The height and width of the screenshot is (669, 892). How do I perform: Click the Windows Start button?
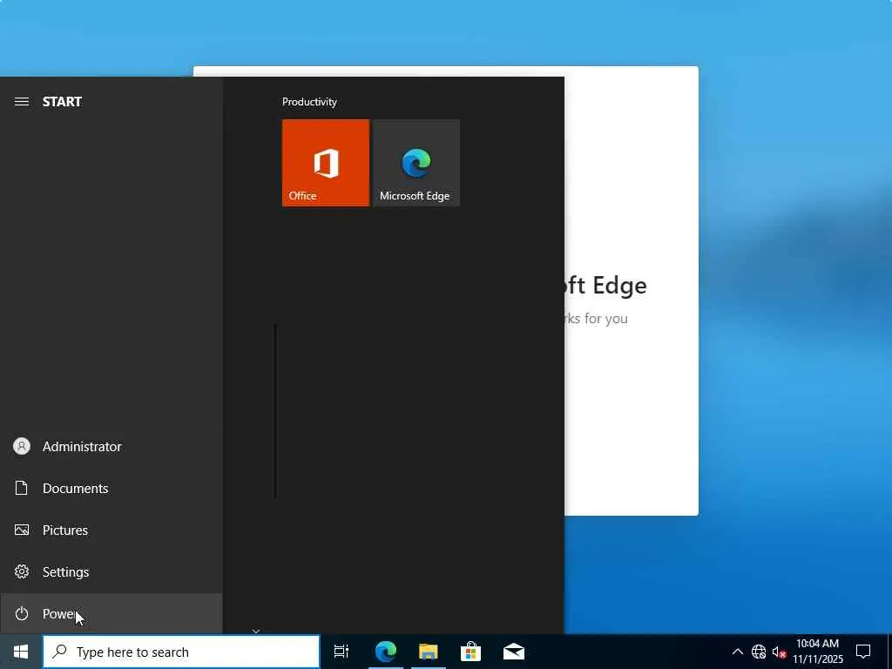tap(21, 652)
